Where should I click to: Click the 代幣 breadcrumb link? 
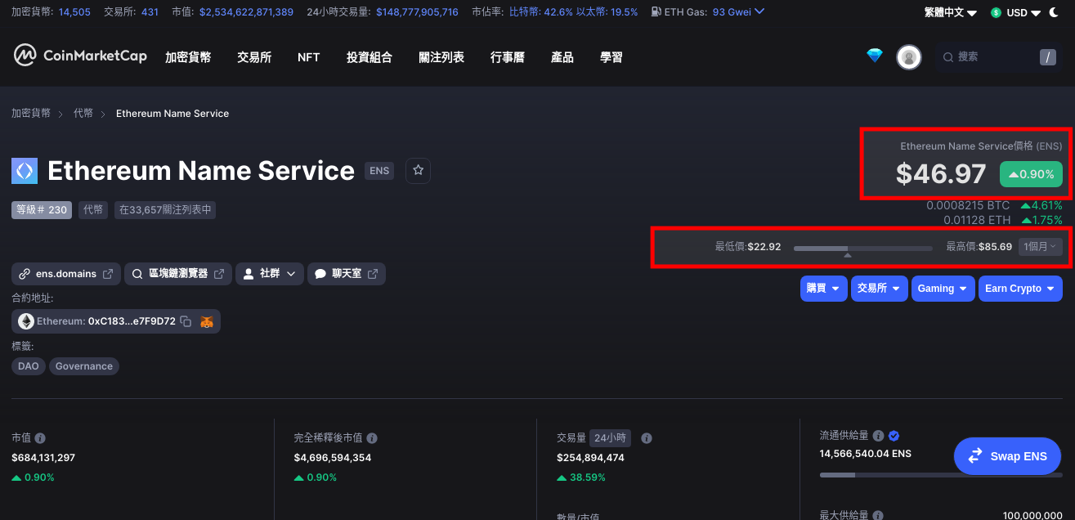[x=83, y=114]
